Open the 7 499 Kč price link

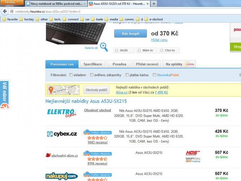point(161,92)
